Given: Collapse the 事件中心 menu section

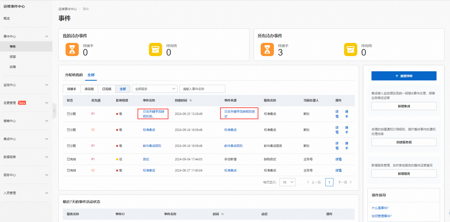Looking at the screenshot, I should (47, 37).
